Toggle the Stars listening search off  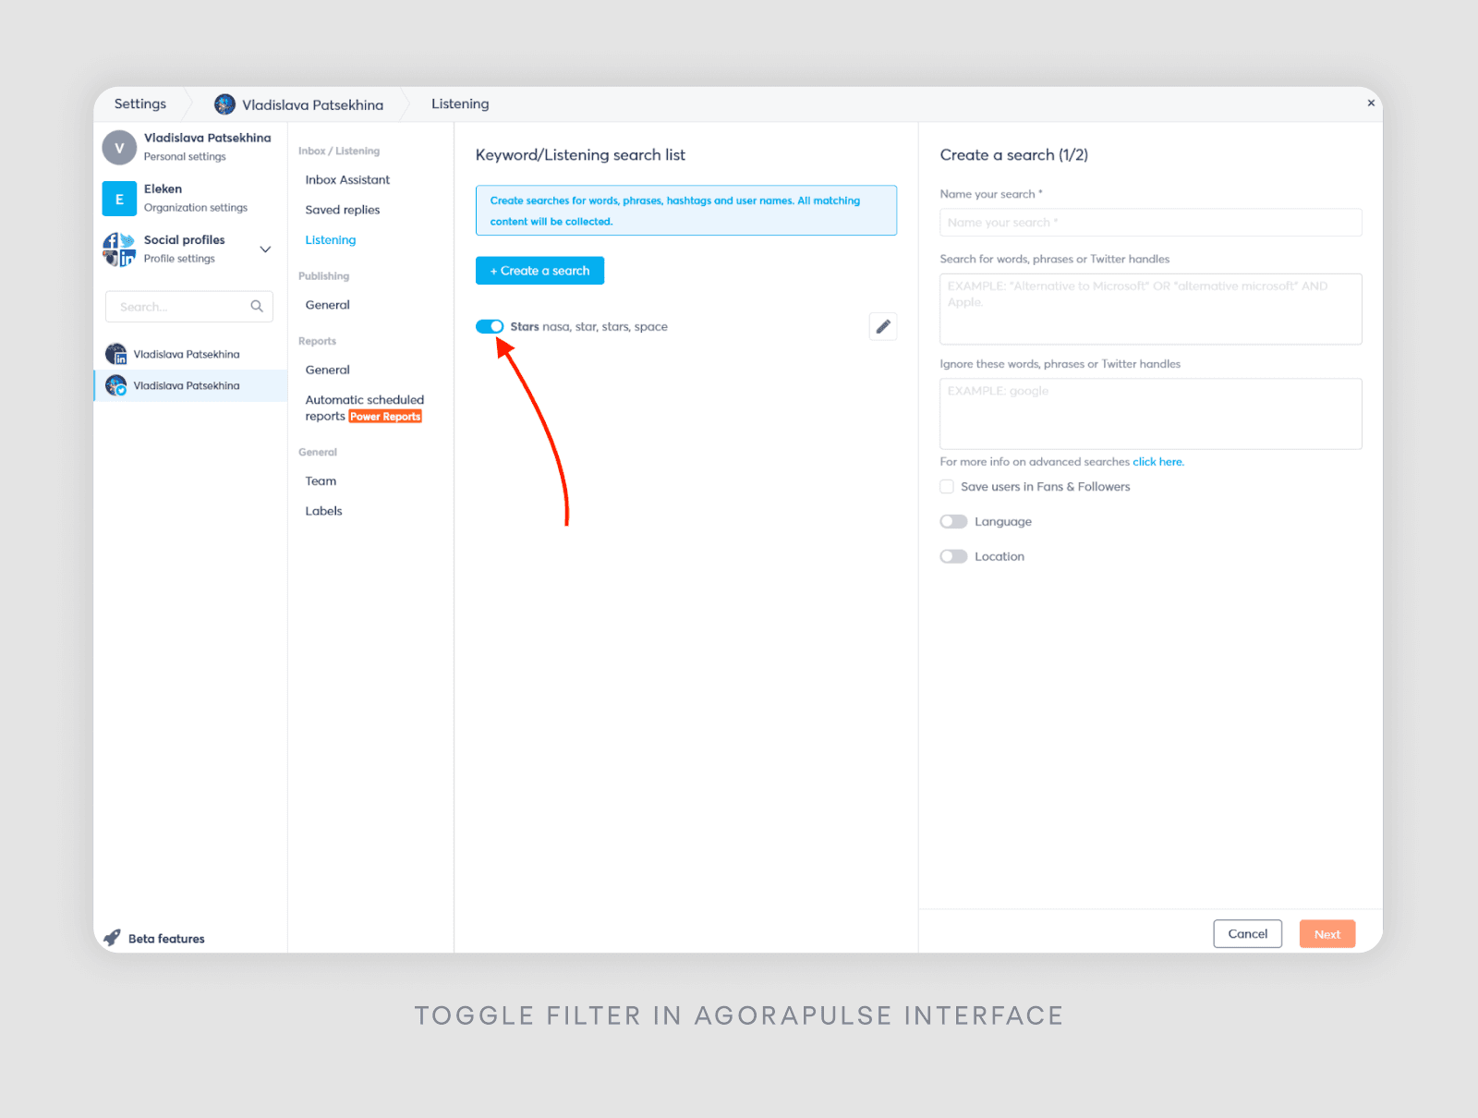click(490, 326)
